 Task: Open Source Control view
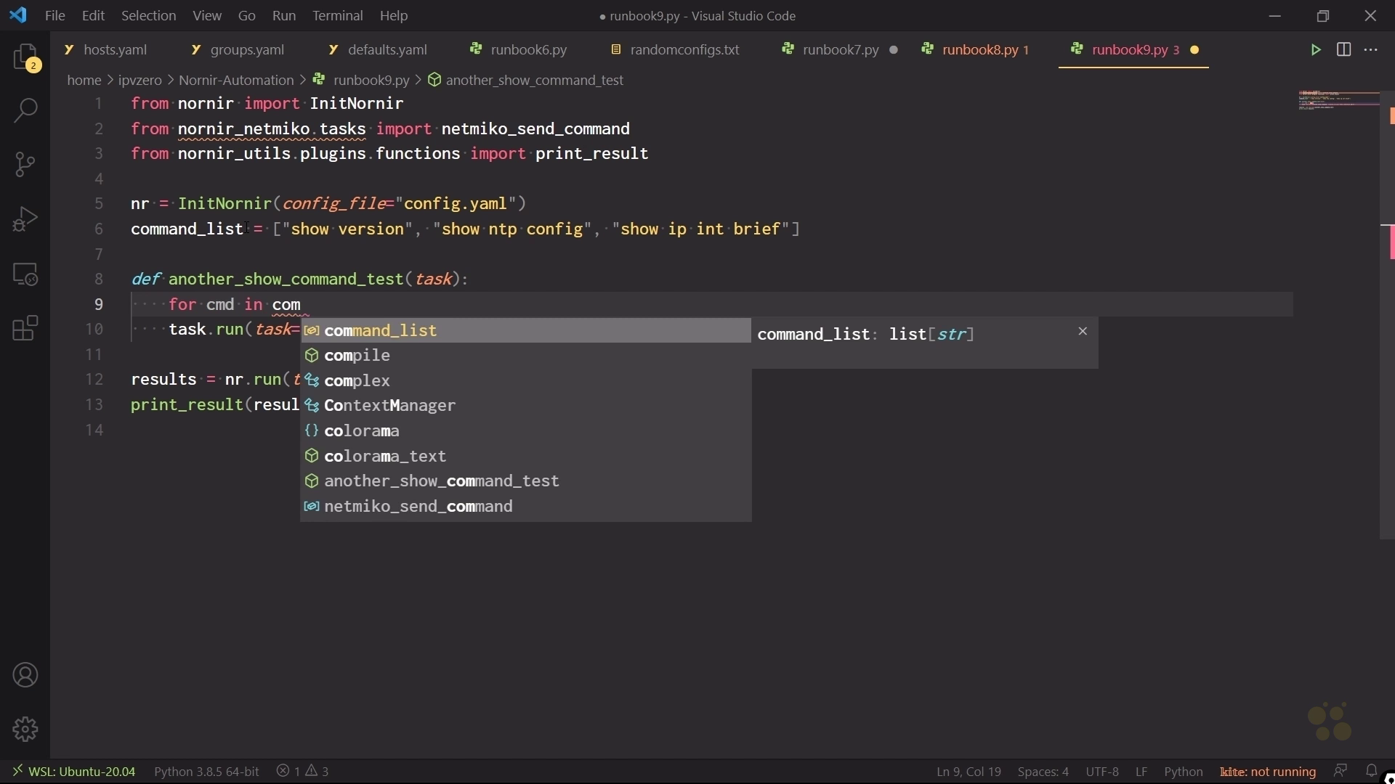point(25,165)
